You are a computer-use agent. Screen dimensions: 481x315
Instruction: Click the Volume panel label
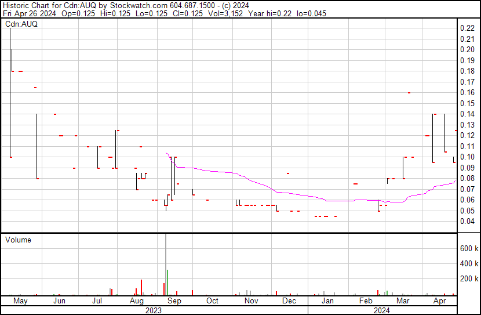coord(18,240)
